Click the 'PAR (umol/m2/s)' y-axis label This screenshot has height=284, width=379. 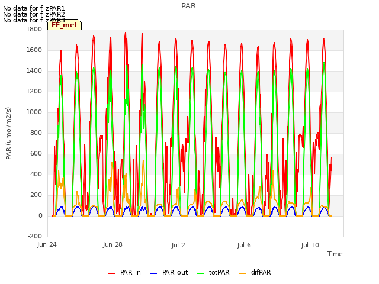tap(8, 133)
